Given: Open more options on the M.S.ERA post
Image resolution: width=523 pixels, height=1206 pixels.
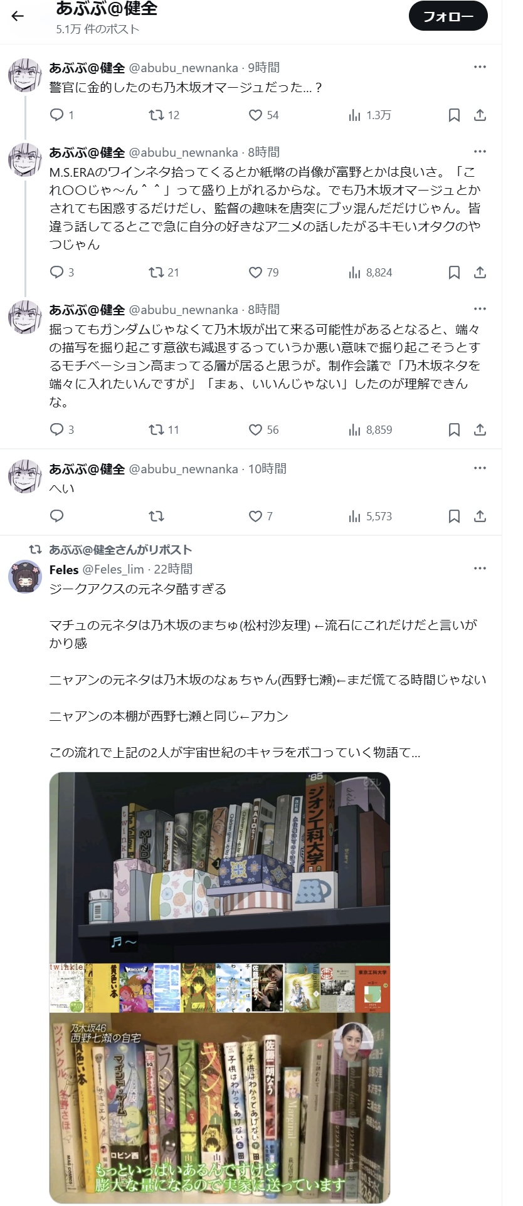Looking at the screenshot, I should pos(480,152).
